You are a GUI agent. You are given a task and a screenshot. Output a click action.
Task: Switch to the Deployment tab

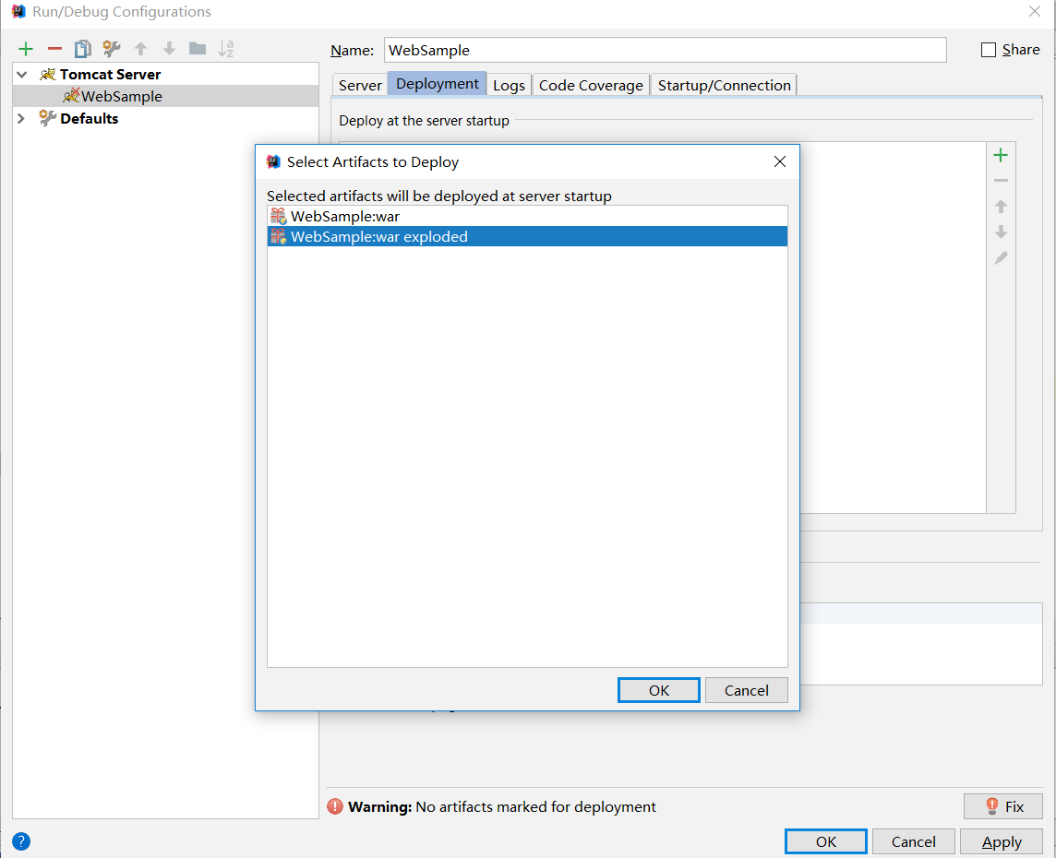pyautogui.click(x=438, y=83)
